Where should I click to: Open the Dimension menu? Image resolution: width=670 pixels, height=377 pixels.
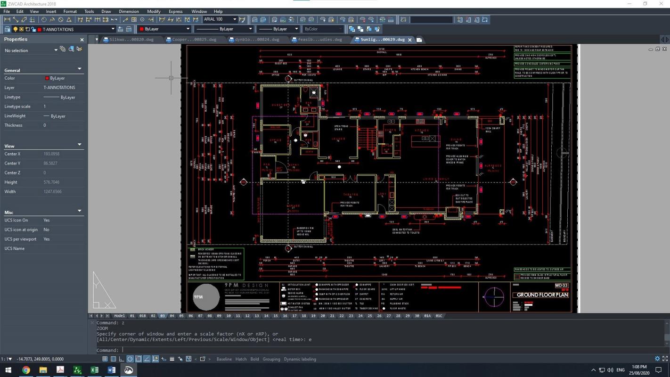128,11
